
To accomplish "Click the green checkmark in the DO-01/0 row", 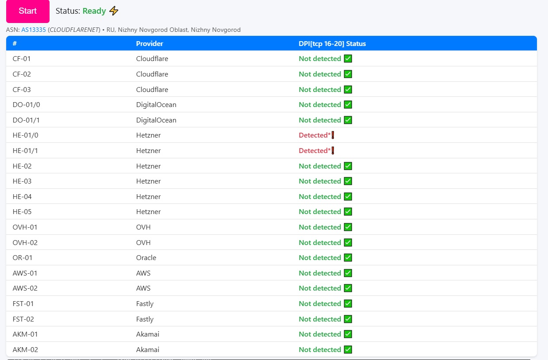I will [348, 104].
